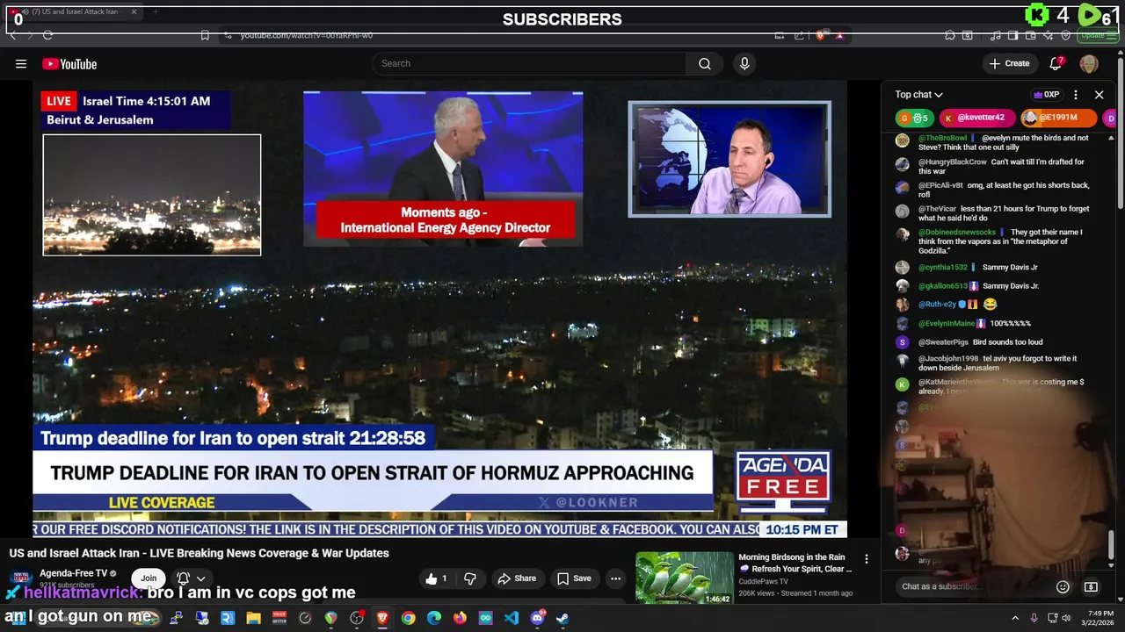Save the video to a playlist

(574, 578)
